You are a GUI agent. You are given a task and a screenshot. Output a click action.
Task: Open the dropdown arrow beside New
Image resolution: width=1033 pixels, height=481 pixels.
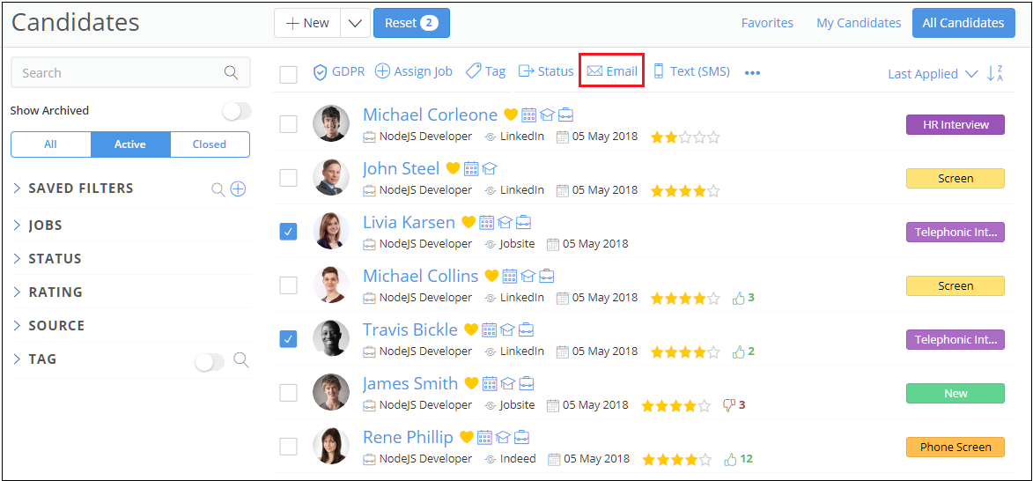(x=354, y=24)
